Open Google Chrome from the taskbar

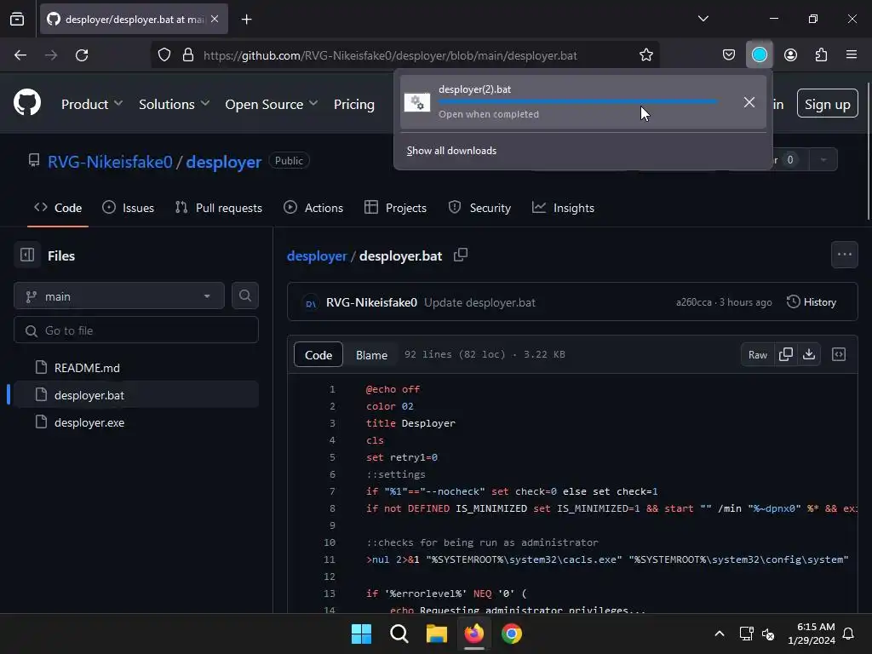pos(512,634)
